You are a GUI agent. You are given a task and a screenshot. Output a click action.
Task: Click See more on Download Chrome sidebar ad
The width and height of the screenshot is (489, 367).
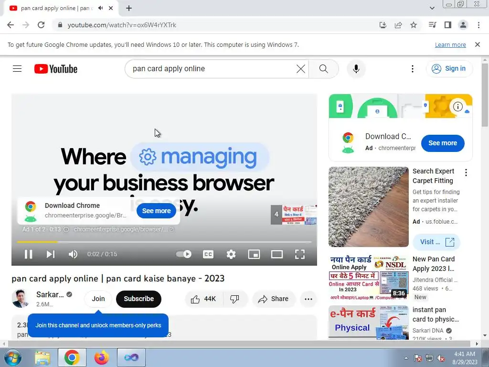tap(443, 143)
